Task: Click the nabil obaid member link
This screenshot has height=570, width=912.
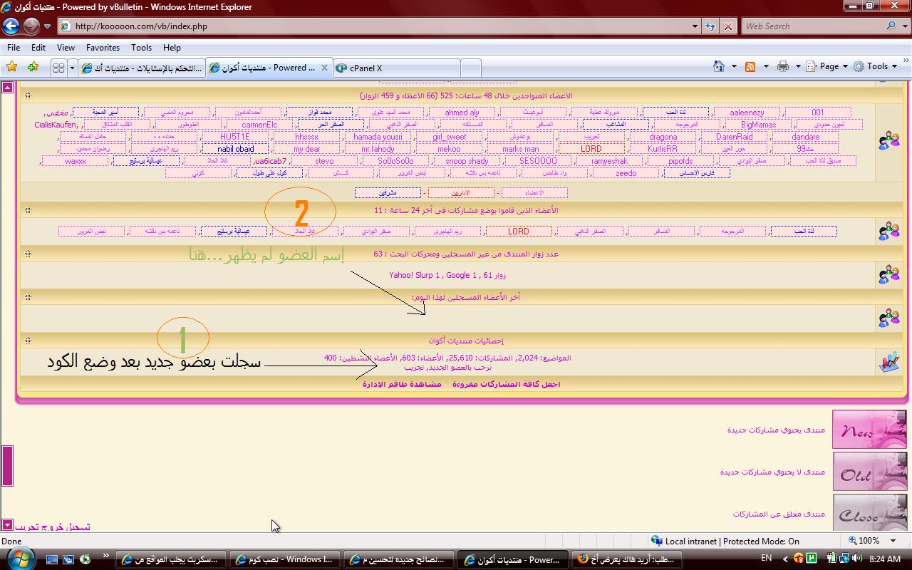Action: pyautogui.click(x=235, y=149)
